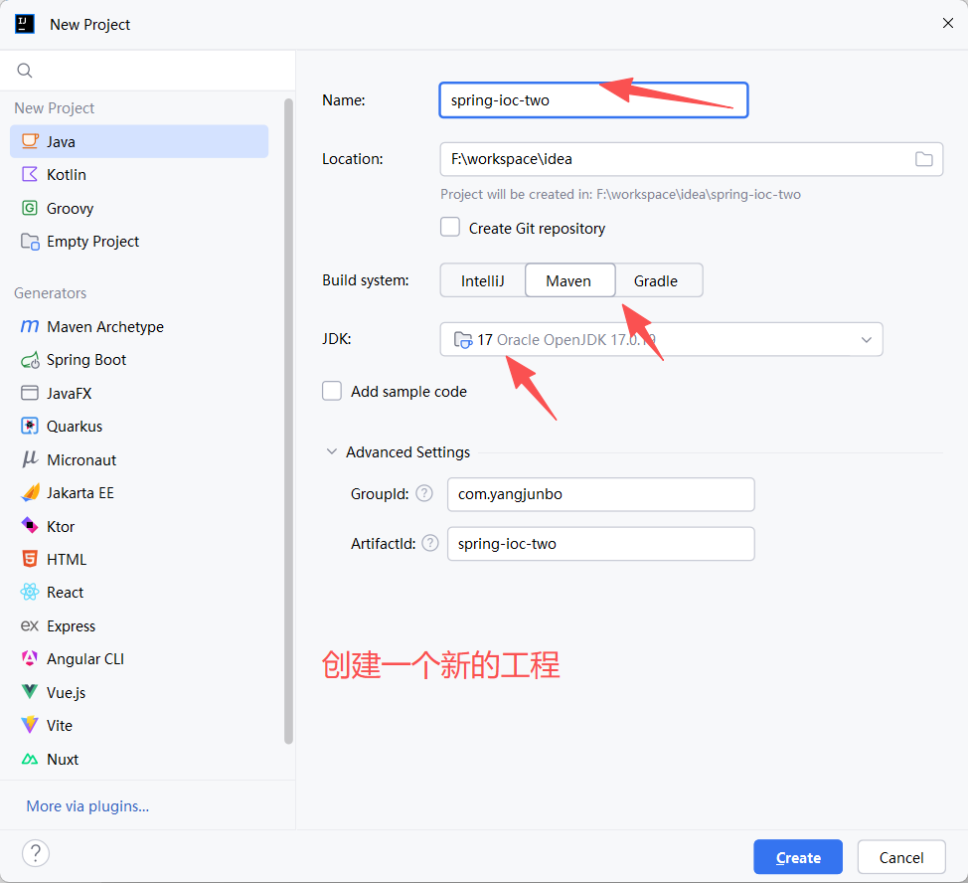Screen dimensions: 968x883
Task: Click the IntelliJ IDEA logo icon
Action: click(24, 24)
